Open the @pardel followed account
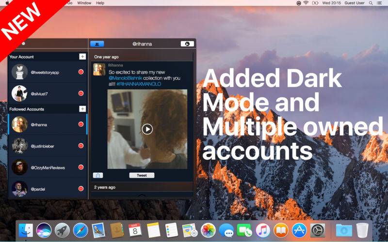 48,189
